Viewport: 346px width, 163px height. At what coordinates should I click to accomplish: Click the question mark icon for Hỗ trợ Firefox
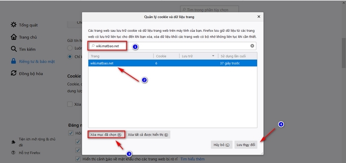[13, 153]
